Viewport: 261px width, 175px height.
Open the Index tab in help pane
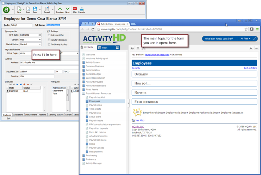(x=106, y=48)
